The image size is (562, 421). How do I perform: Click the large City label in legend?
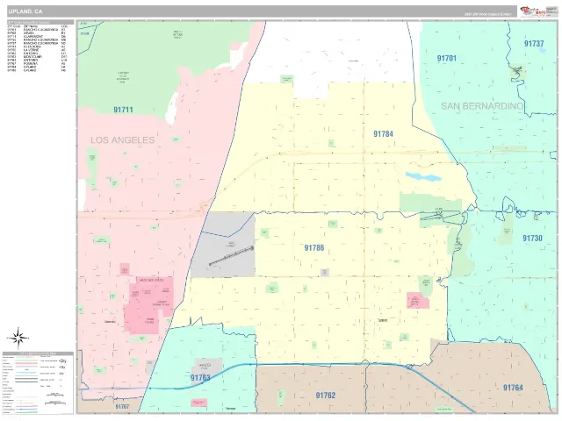click(62, 360)
